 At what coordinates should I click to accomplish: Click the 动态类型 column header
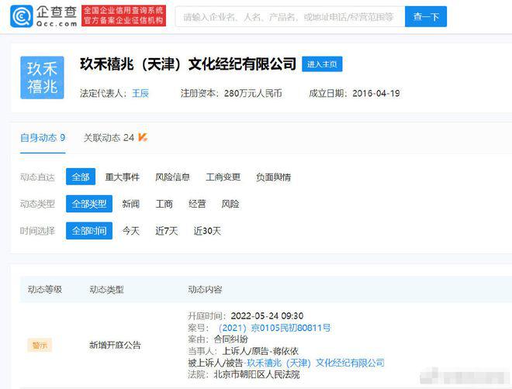107,289
